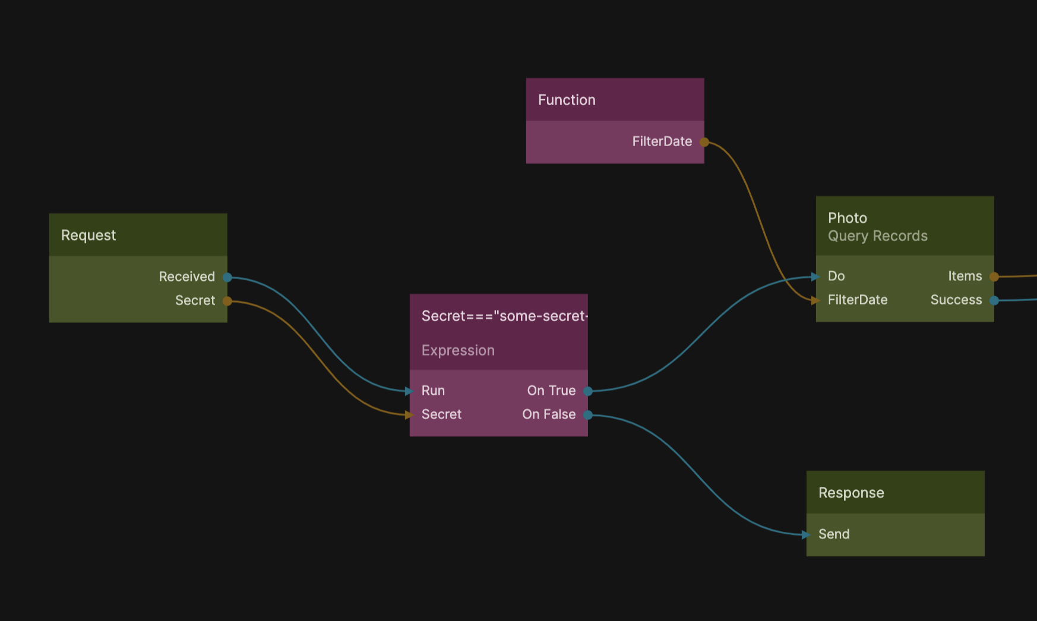The image size is (1037, 621).
Task: Click the On False output port
Action: (587, 415)
